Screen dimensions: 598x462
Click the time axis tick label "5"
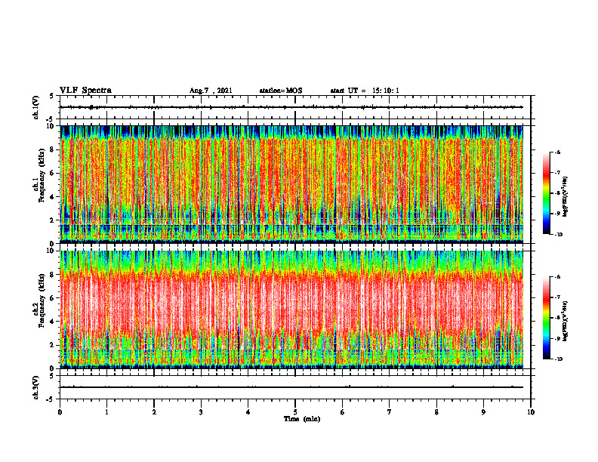(x=295, y=412)
